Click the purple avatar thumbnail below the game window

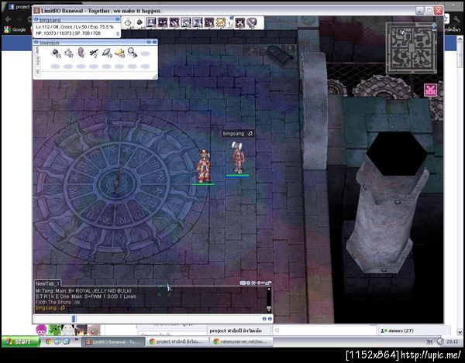41,330
